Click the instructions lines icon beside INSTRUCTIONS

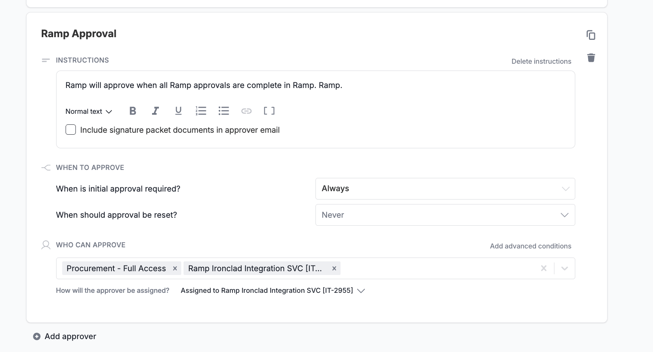(46, 60)
